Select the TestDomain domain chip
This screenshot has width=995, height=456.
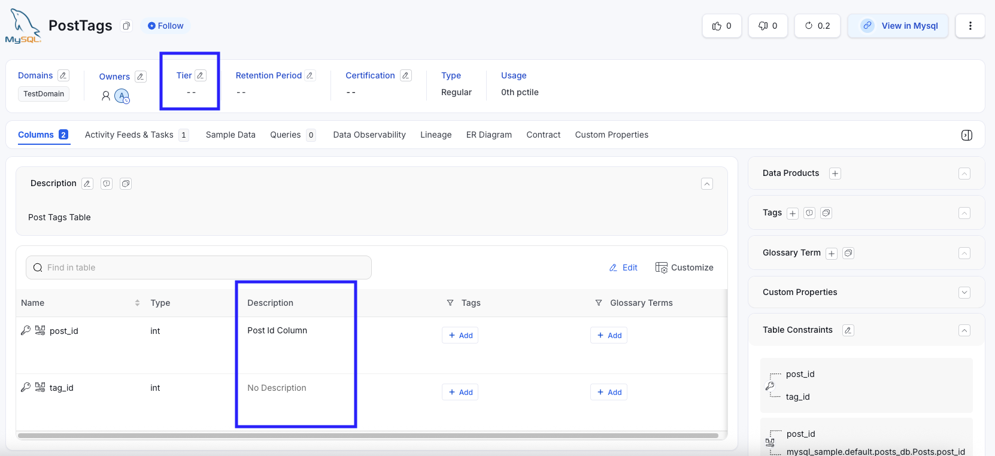44,94
